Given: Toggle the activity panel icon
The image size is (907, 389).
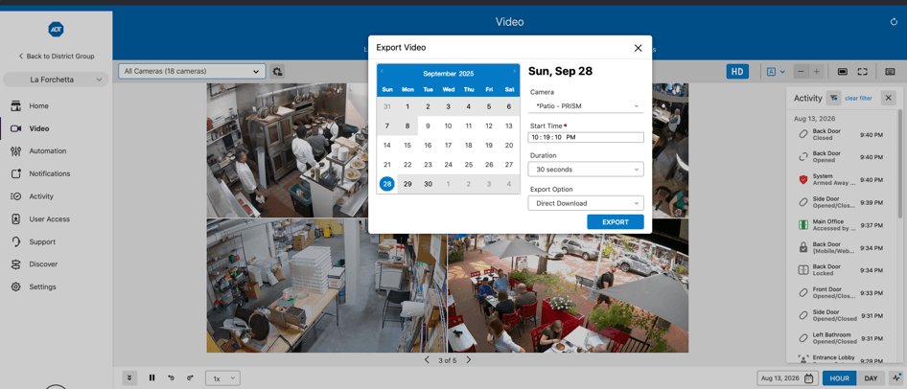Looking at the screenshot, I should coord(890,72).
